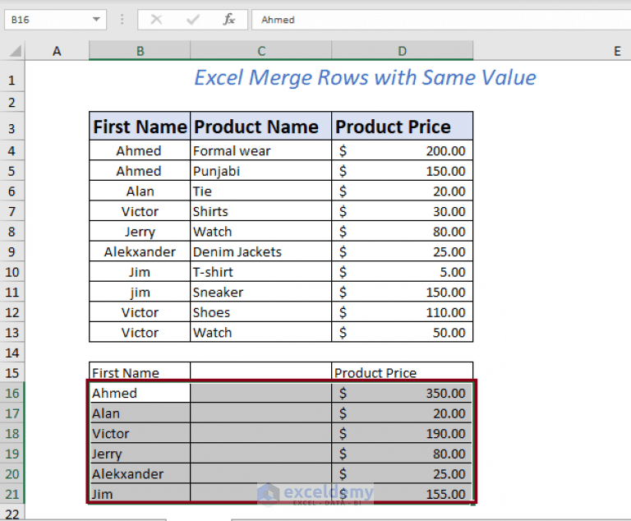Click the formula bar containing Ahmed
Image resolution: width=631 pixels, height=521 pixels.
[441, 20]
